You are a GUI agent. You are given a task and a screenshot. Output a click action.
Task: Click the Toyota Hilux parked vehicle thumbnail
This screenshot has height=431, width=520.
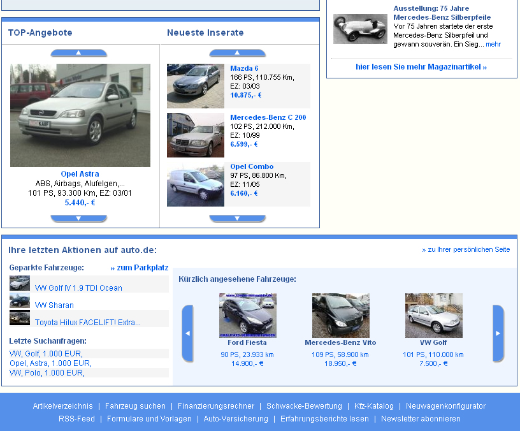coord(20,318)
